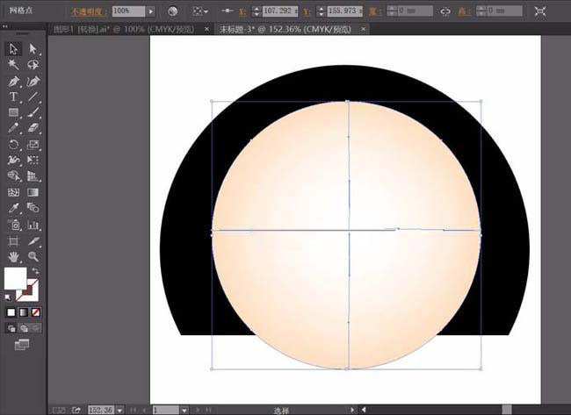Click the X value field 107.292
Screen dimensions: 571x415
pyautogui.click(x=279, y=11)
